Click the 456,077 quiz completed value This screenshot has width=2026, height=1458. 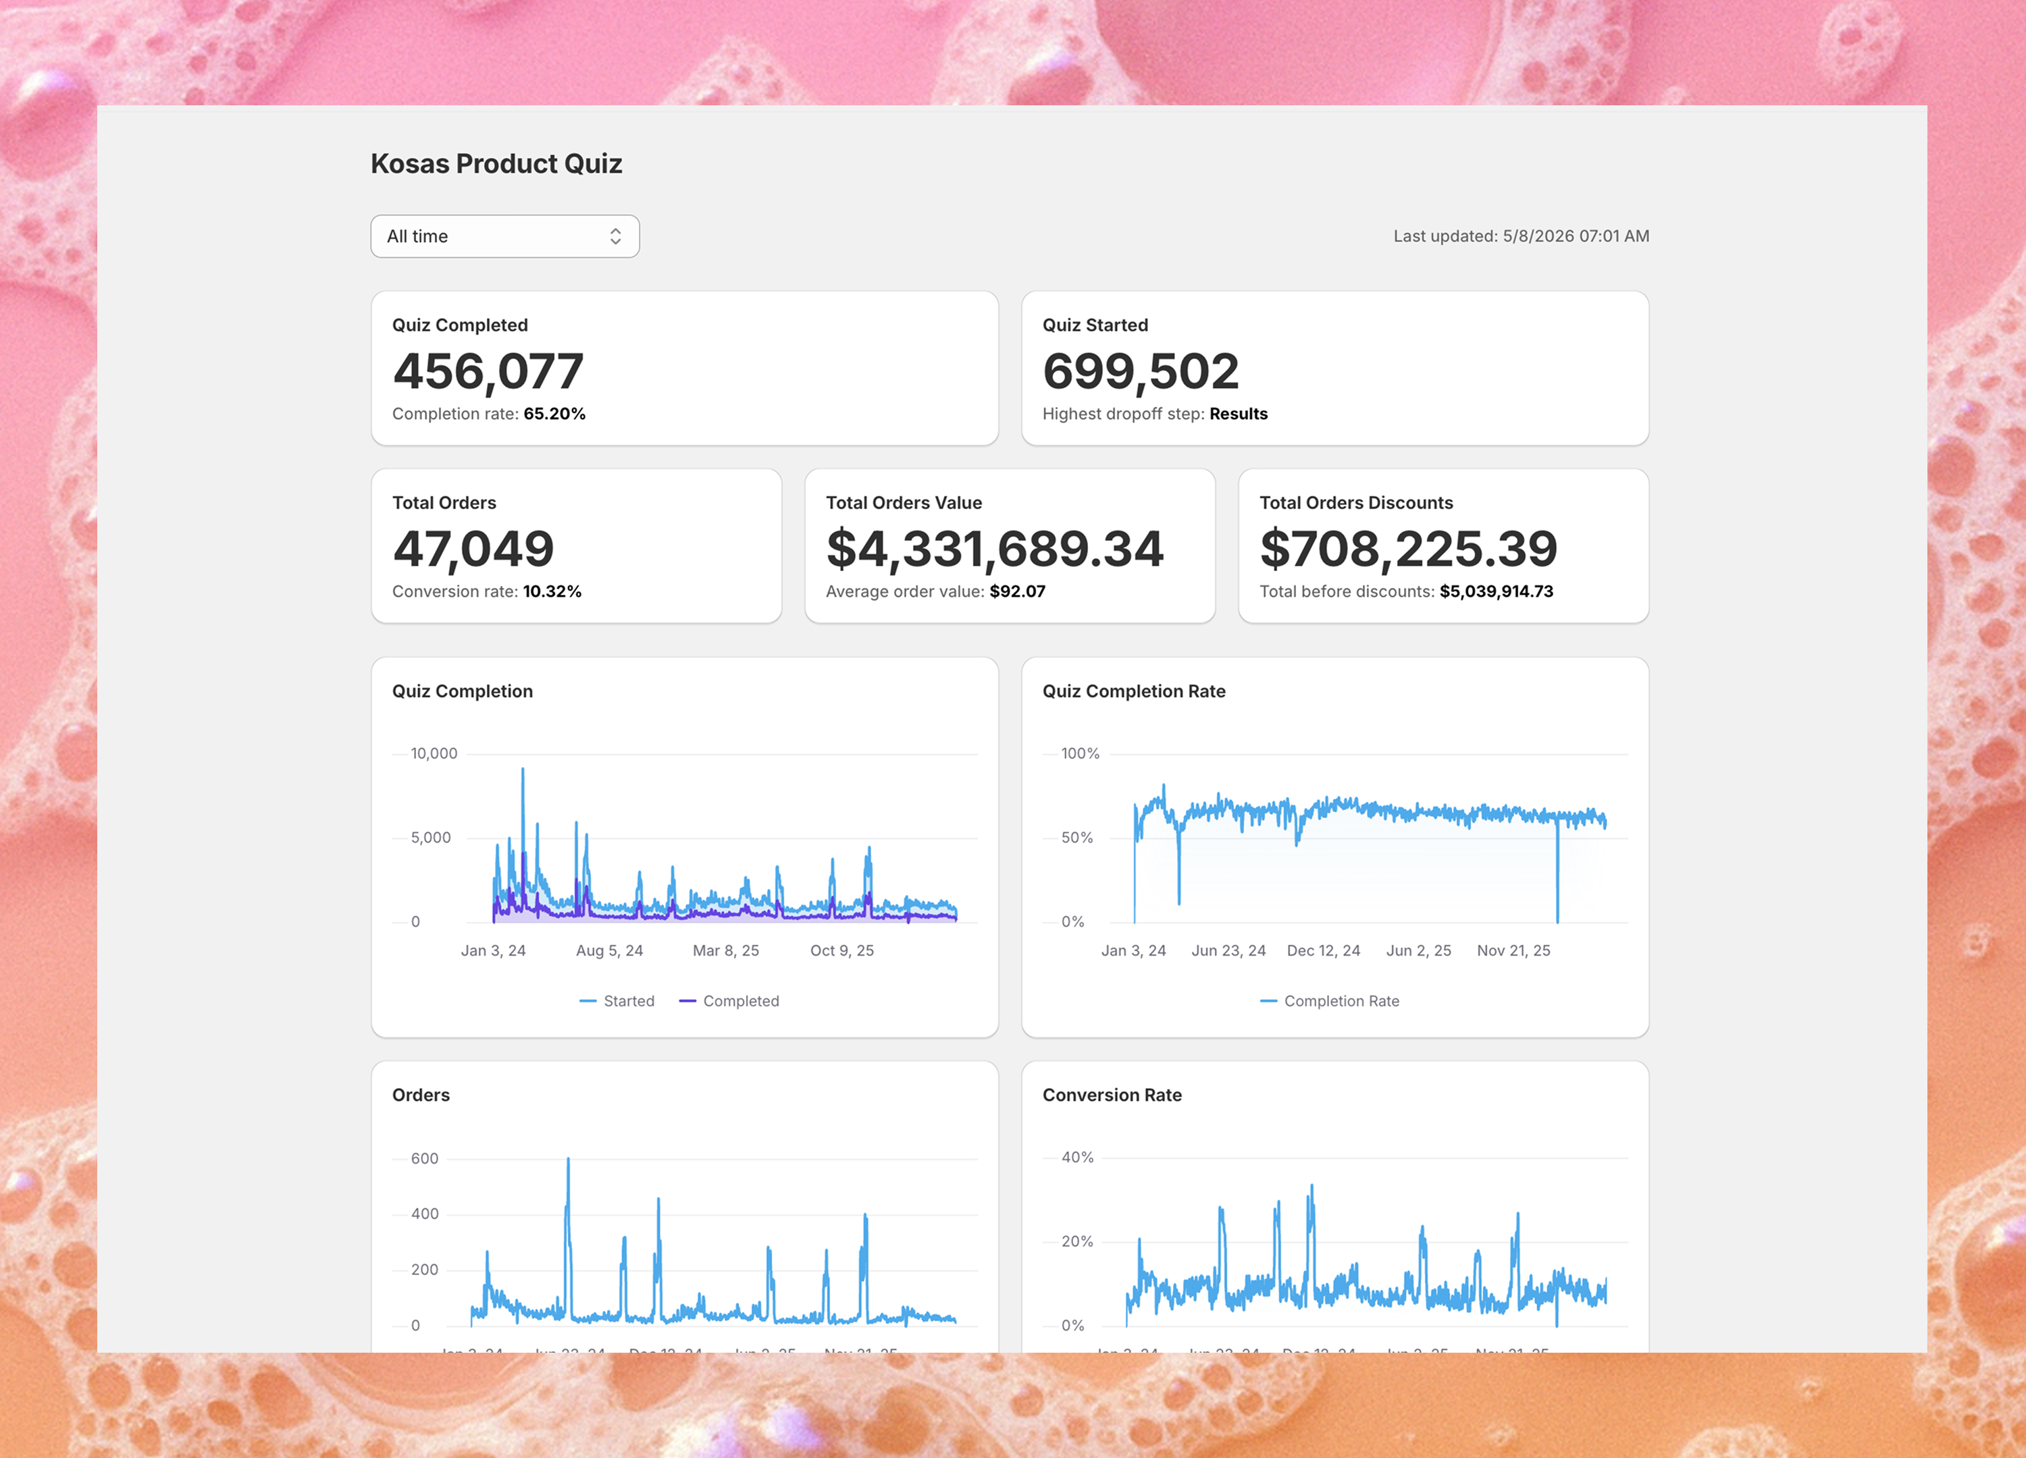click(x=488, y=371)
